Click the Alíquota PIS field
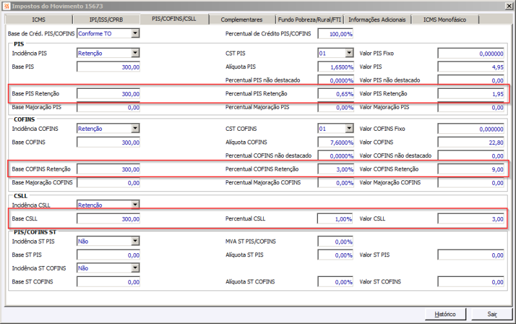 (335, 67)
